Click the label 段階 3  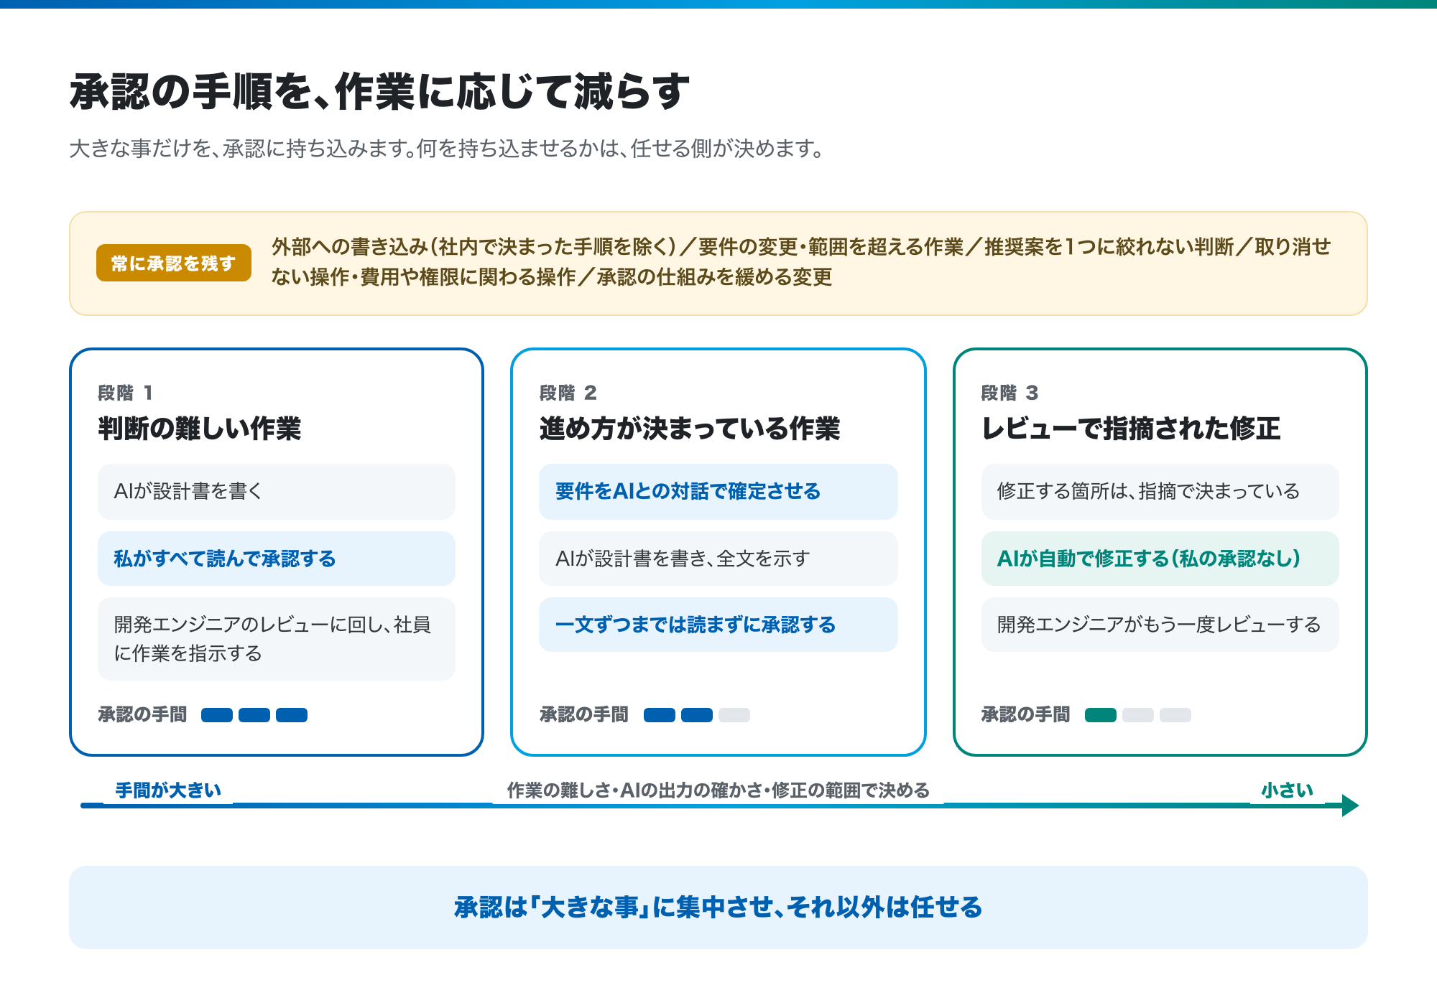click(x=1009, y=393)
